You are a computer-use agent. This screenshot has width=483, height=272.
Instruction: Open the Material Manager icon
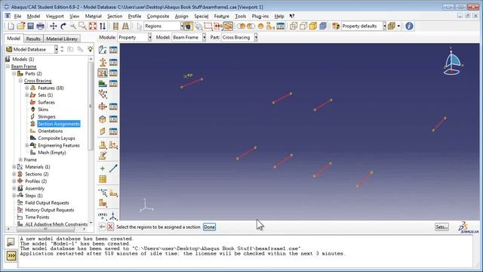click(x=113, y=50)
